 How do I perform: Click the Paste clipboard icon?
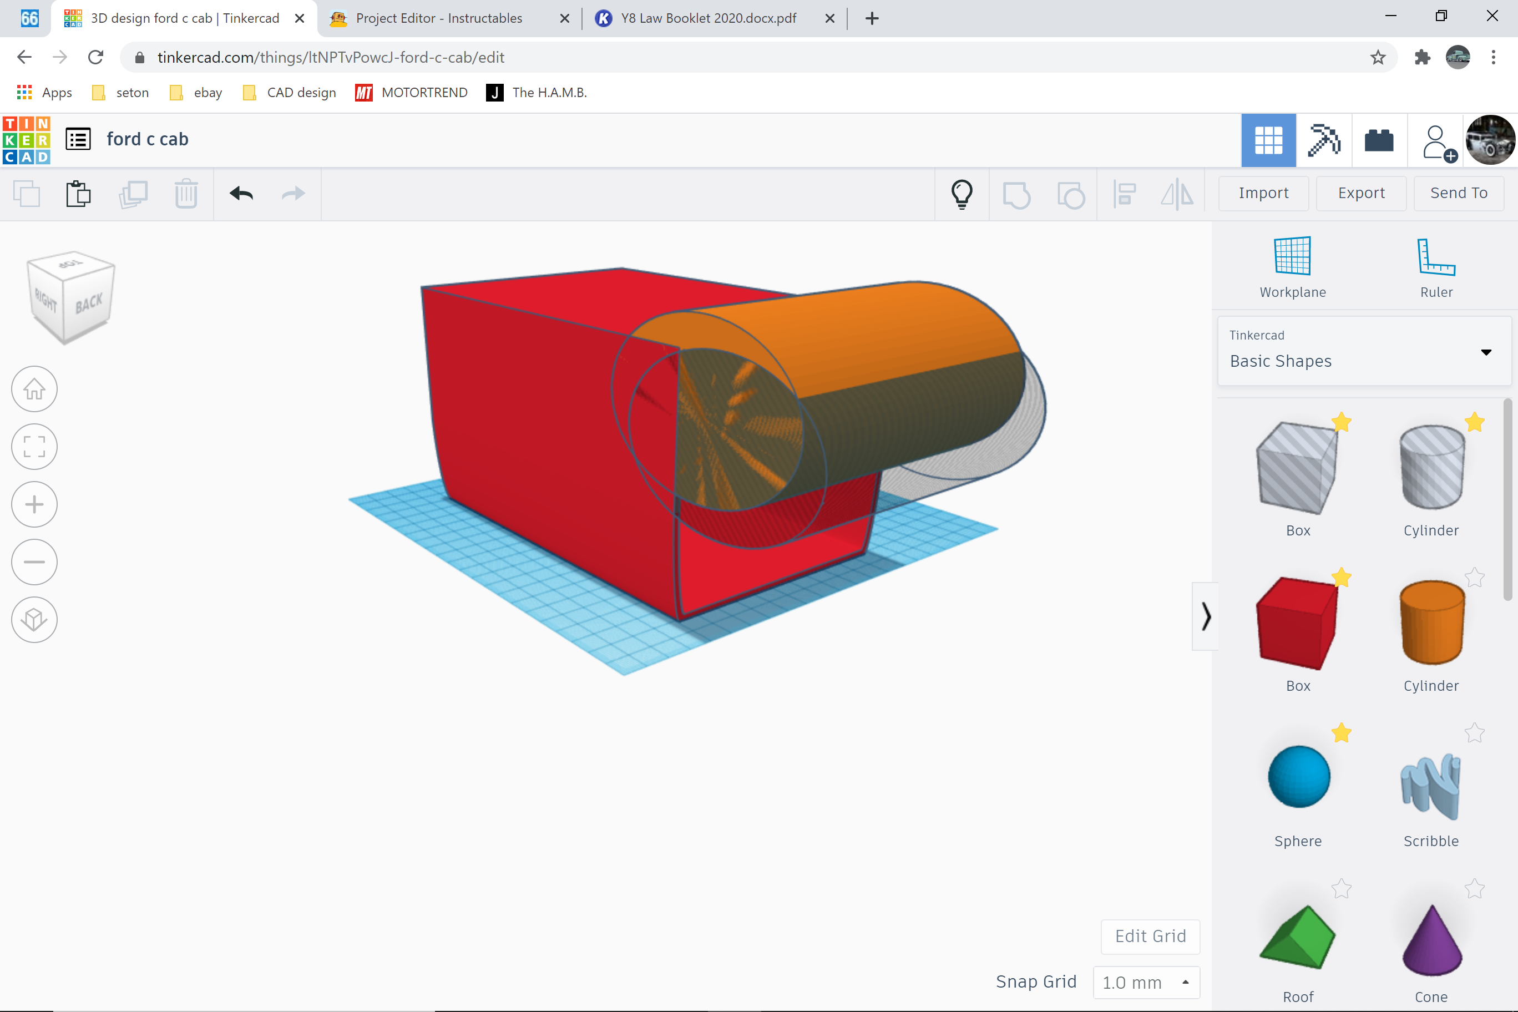(79, 194)
